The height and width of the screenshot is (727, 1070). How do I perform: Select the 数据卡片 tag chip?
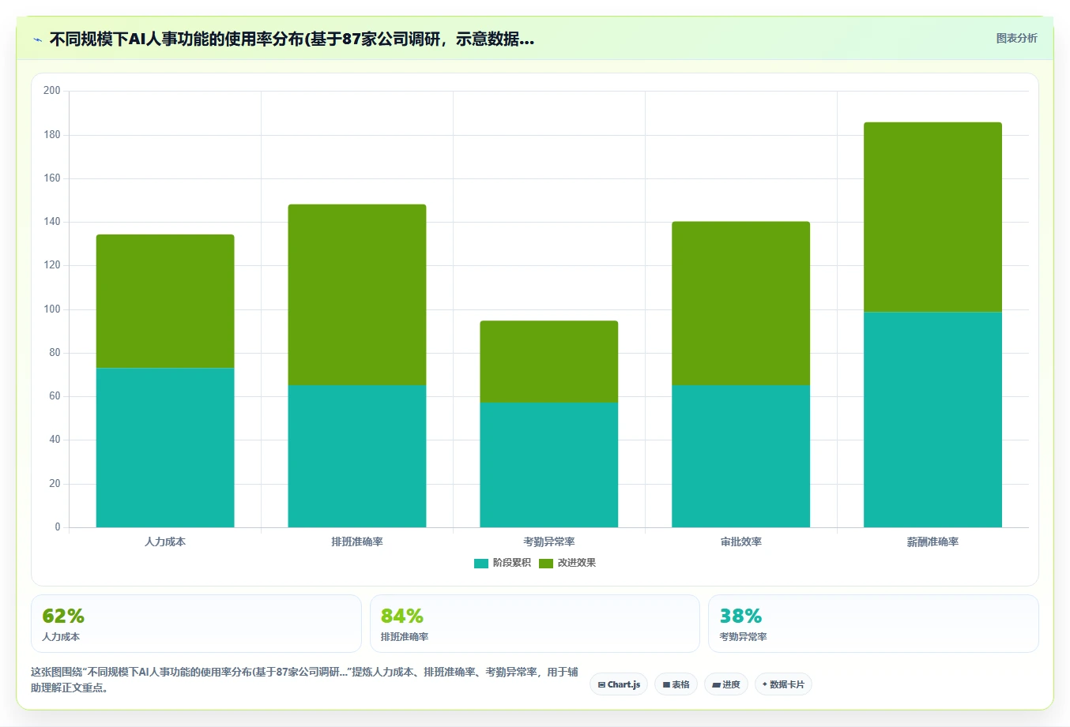point(783,684)
